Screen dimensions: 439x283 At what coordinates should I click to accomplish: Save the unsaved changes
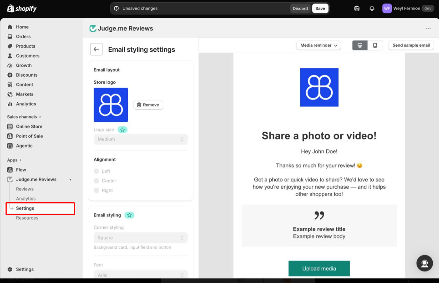tap(320, 8)
